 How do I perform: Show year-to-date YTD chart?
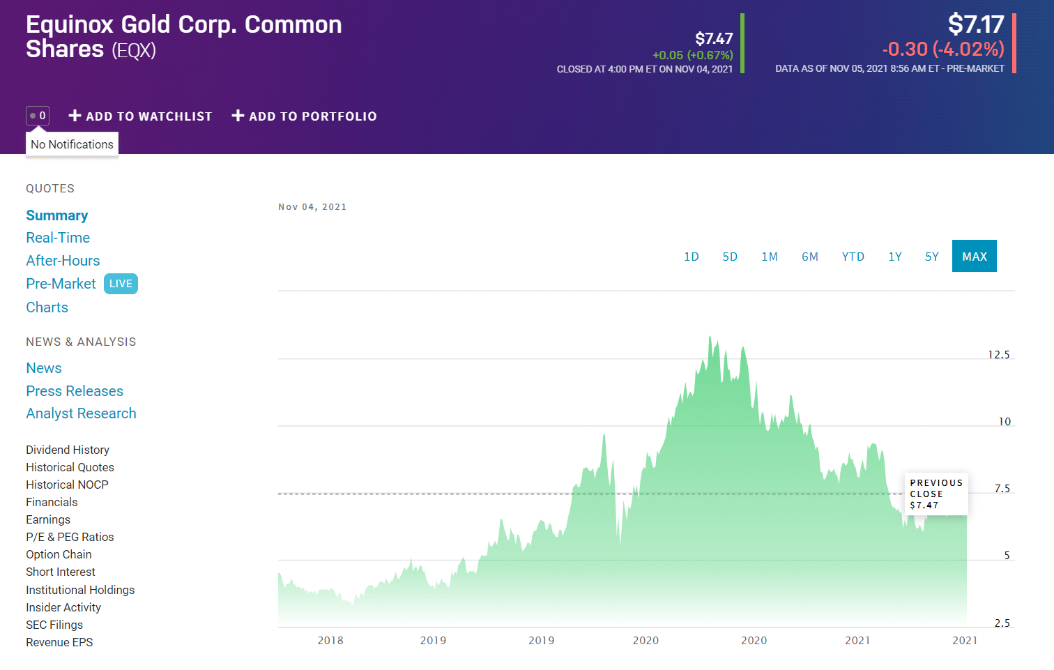tap(853, 257)
